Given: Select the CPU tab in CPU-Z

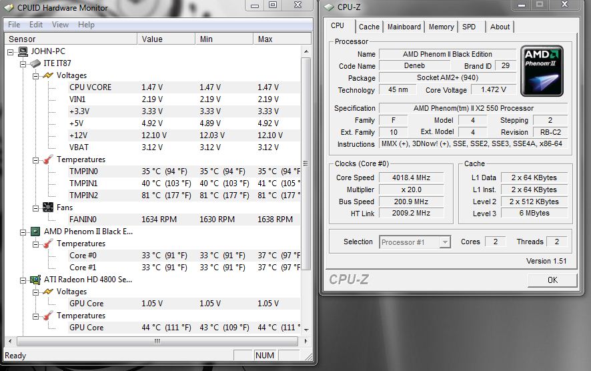Looking at the screenshot, I should [x=338, y=25].
